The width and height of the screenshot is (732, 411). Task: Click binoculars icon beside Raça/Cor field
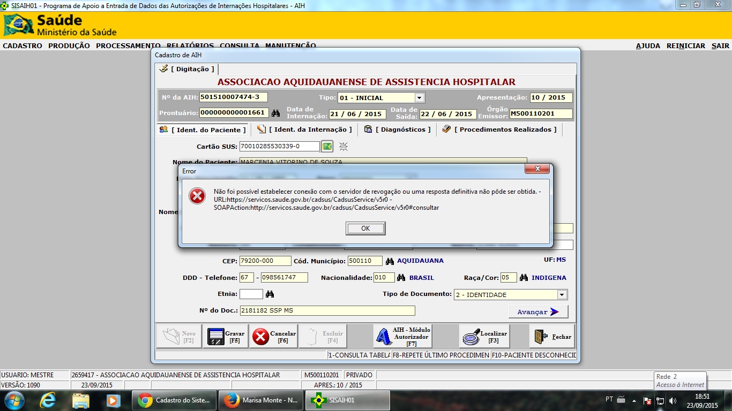(x=524, y=278)
